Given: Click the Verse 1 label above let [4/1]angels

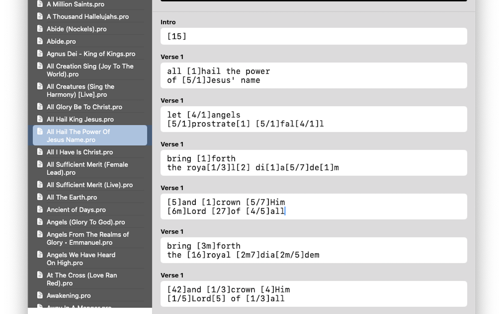Looking at the screenshot, I should click(172, 100).
